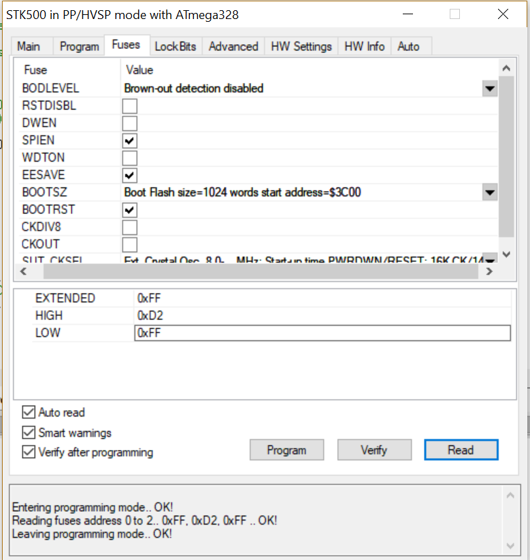530x560 pixels.
Task: Select the BOOTSZ fuse label
Action: point(44,192)
